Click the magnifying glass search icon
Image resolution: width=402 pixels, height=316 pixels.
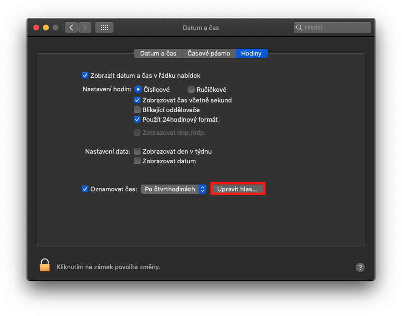point(299,28)
